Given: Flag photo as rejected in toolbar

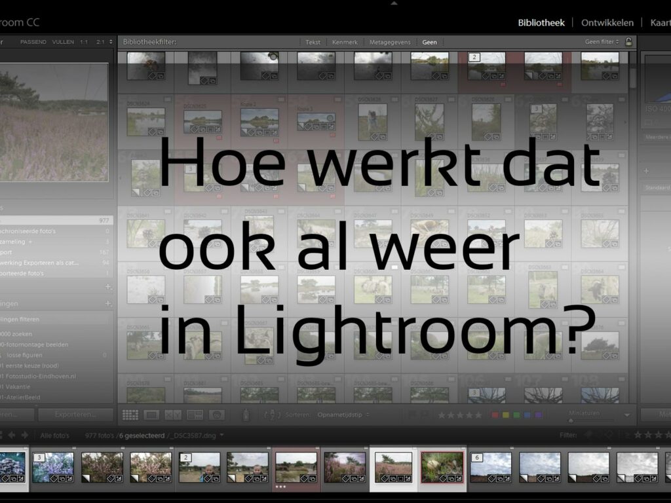Looking at the screenshot, I should pos(425,415).
